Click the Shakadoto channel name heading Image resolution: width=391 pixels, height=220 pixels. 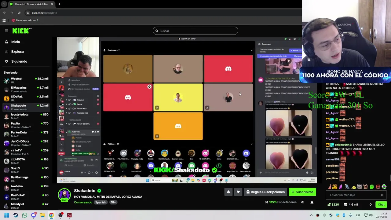[85, 191]
